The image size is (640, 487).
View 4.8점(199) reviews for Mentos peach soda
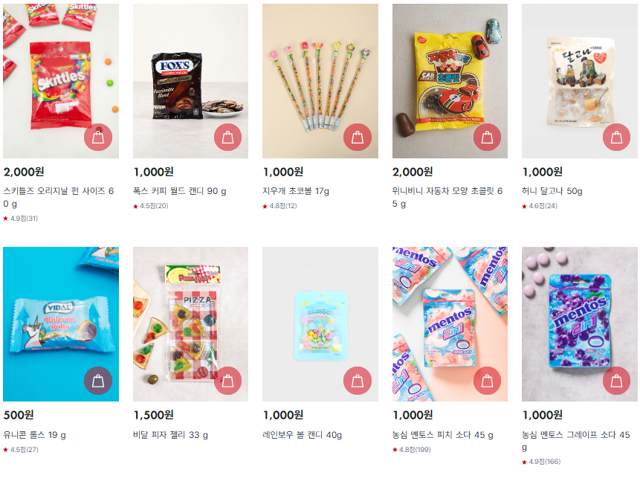click(412, 449)
